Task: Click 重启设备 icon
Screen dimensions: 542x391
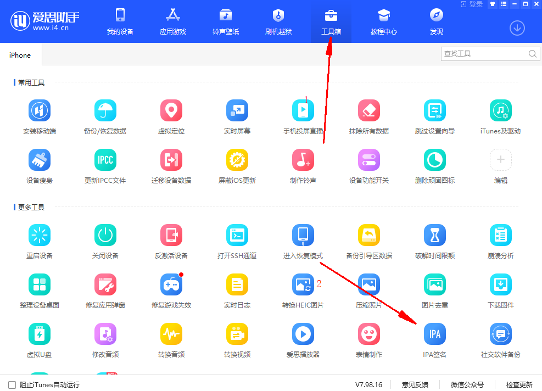Action: pyautogui.click(x=40, y=236)
